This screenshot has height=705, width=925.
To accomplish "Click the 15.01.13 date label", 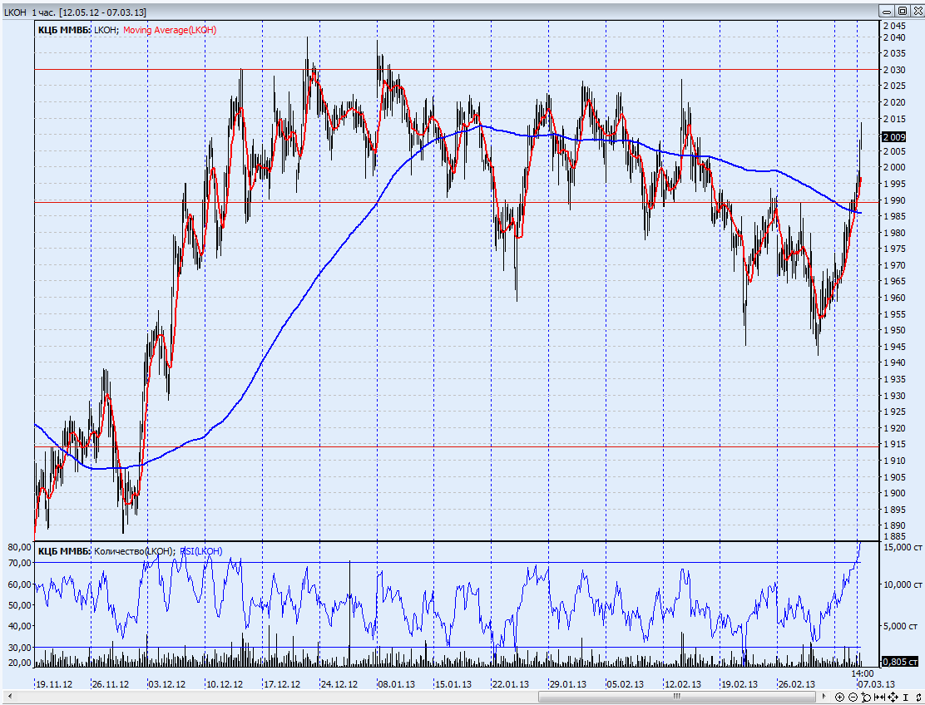I will 453,684.
